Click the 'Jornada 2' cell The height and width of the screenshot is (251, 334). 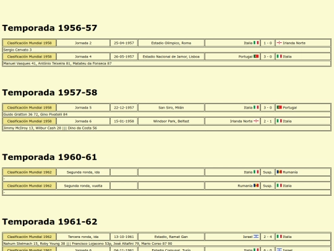[x=83, y=43]
